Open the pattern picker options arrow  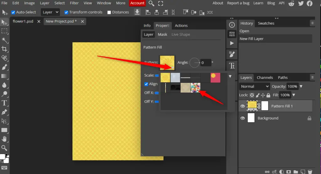230,76
